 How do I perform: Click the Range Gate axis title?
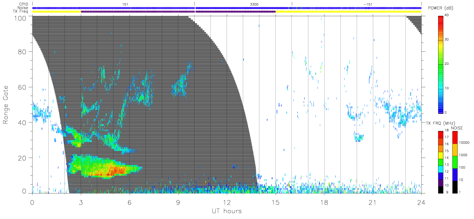click(6, 105)
